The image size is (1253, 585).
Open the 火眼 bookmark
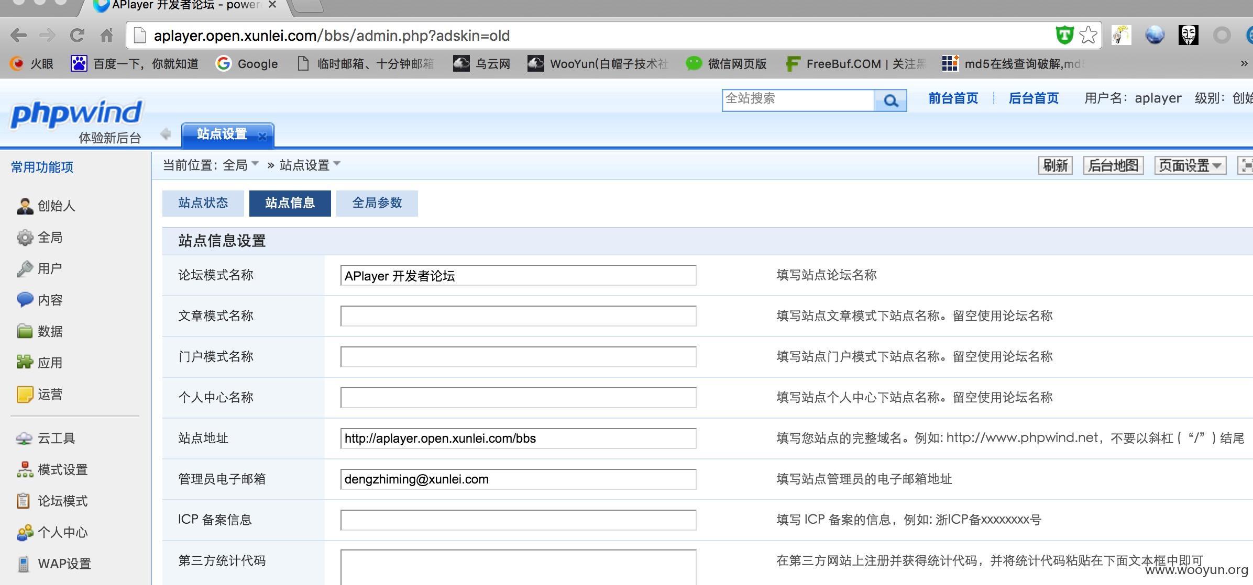(32, 64)
